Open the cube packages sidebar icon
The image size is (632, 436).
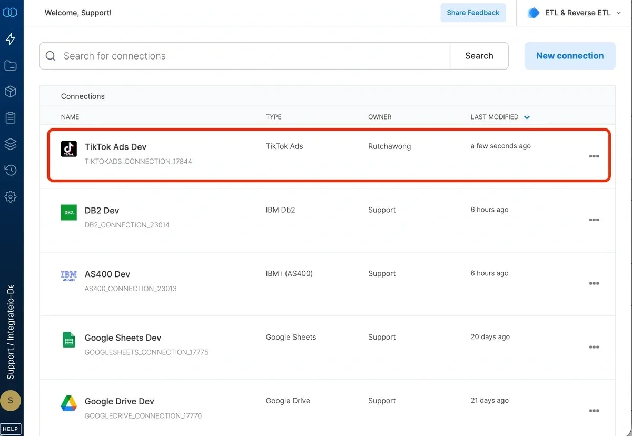coord(11,92)
